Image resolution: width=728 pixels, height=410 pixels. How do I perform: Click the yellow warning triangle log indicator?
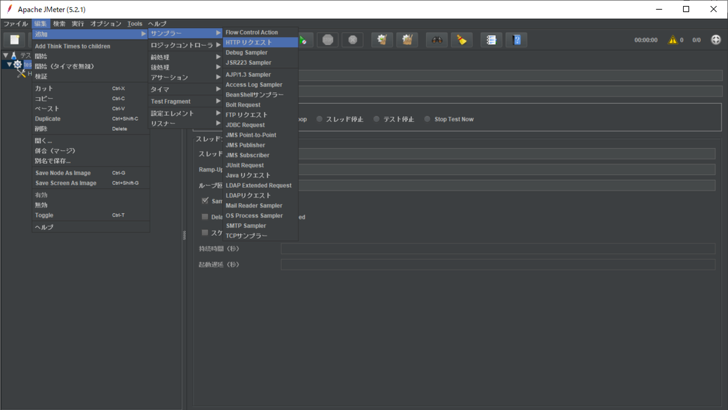point(673,40)
